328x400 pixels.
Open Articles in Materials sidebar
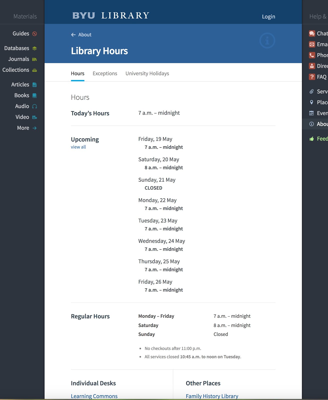click(x=20, y=84)
